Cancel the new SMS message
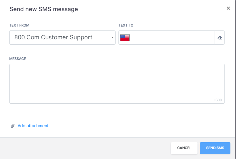Image resolution: width=236 pixels, height=159 pixels. (184, 148)
